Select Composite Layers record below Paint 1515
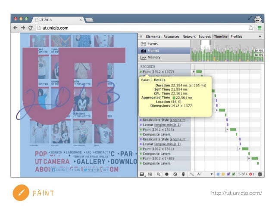Image resolution: width=275 pixels, height=206 pixels. [164, 135]
